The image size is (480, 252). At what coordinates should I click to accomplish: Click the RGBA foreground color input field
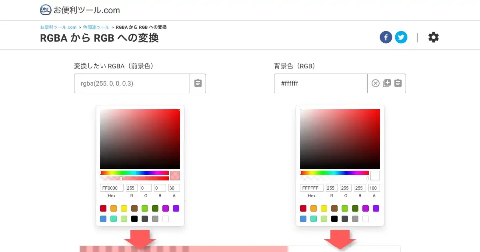[x=132, y=84]
